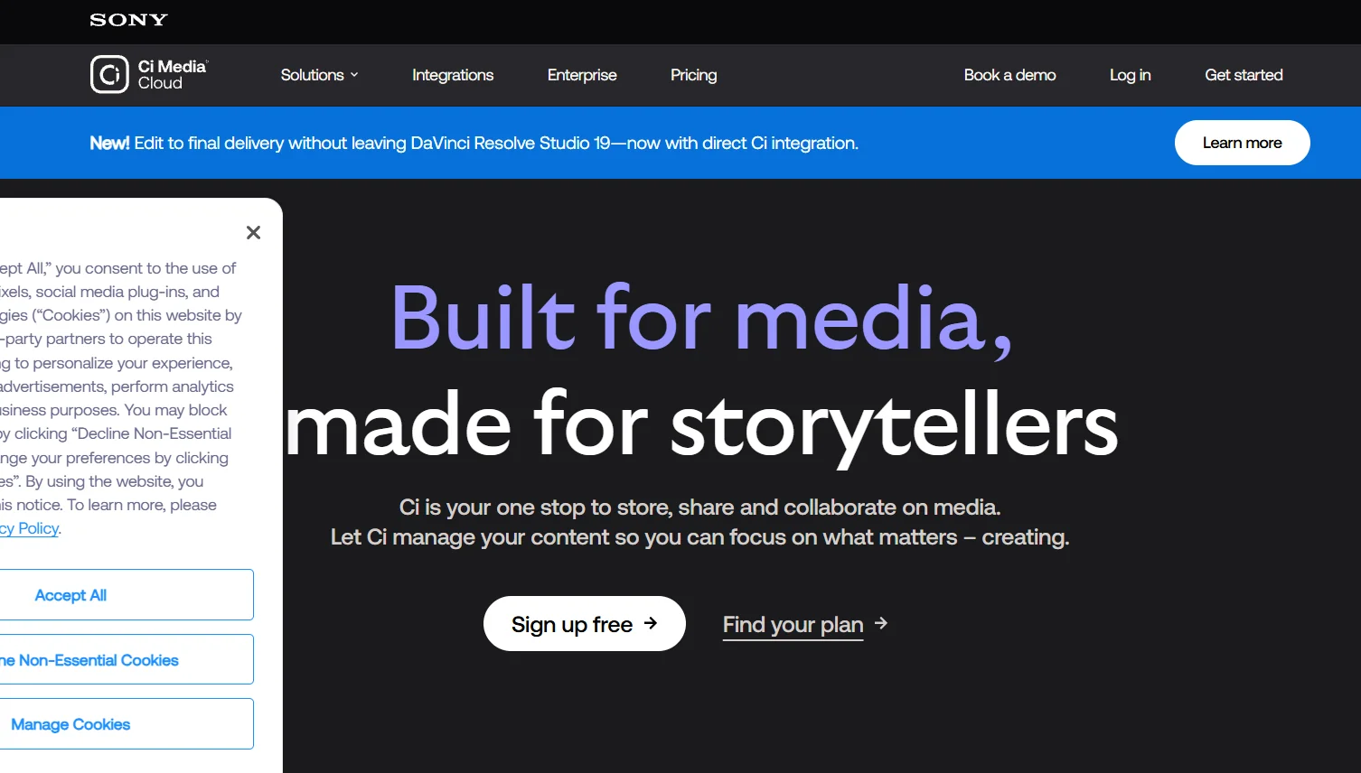Select Log in
The height and width of the screenshot is (773, 1361).
point(1130,75)
